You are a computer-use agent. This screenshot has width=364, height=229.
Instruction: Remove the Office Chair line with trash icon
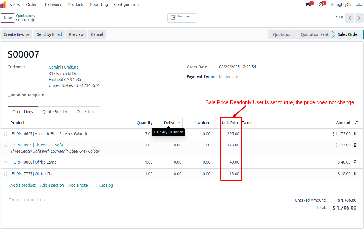coord(355,174)
